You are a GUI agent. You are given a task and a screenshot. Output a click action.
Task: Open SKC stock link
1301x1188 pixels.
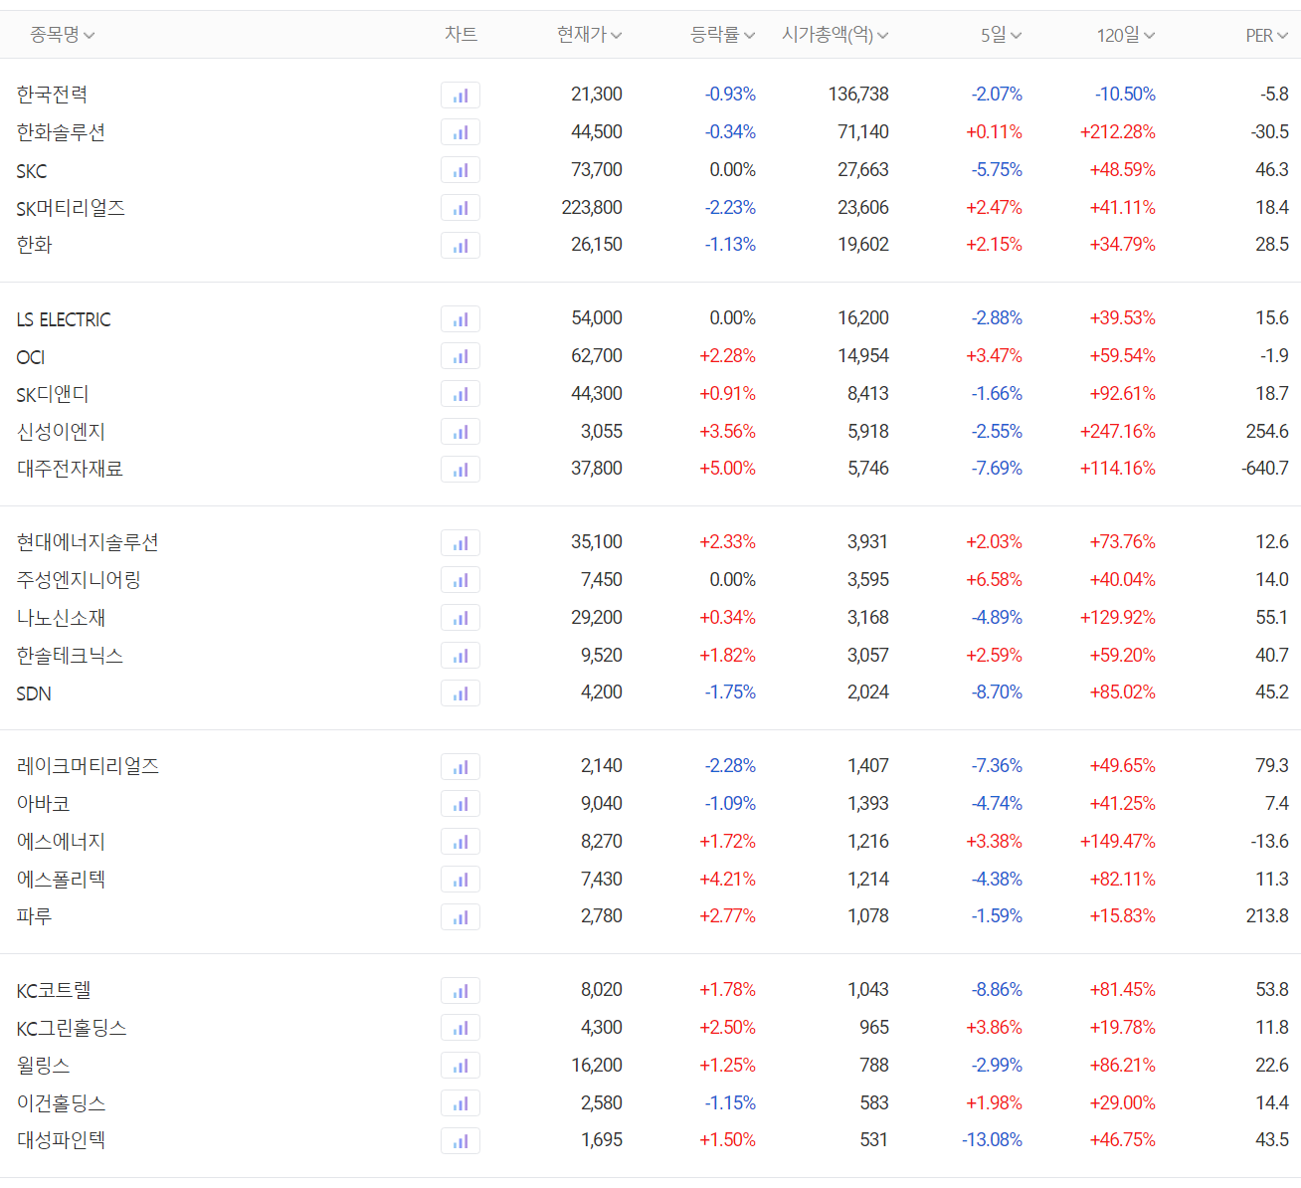(32, 171)
